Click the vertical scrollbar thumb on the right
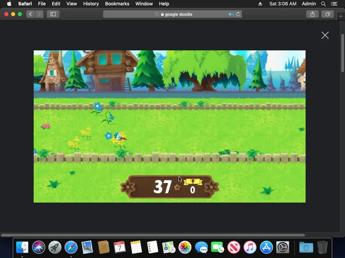This screenshot has height=258, width=345. (342, 53)
